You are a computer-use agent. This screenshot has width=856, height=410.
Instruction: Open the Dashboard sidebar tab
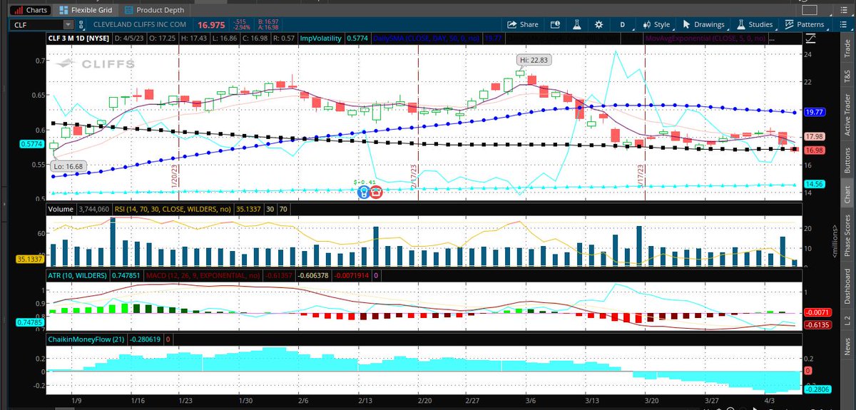pos(847,287)
